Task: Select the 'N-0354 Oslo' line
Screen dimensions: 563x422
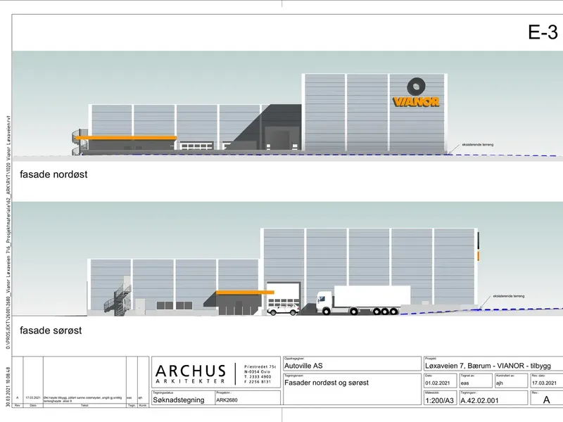Action: pos(258,372)
